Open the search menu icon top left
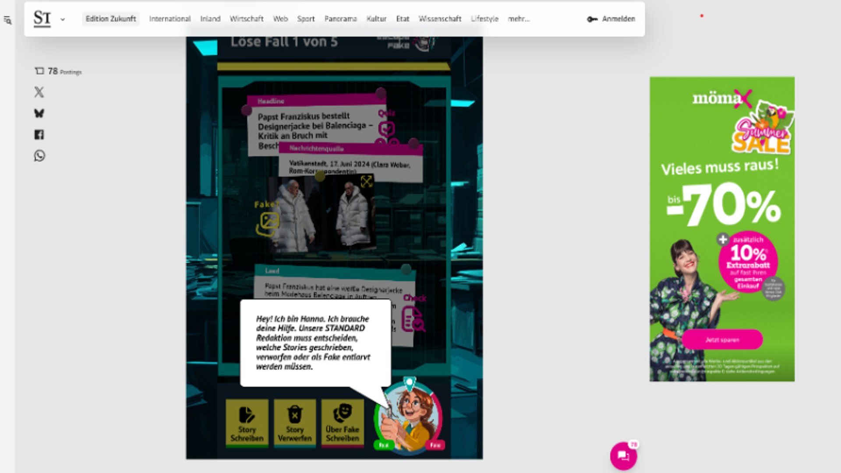 pos(7,20)
